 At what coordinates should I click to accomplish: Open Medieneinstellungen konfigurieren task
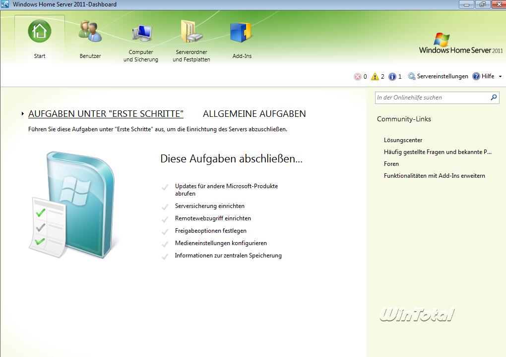tap(221, 243)
